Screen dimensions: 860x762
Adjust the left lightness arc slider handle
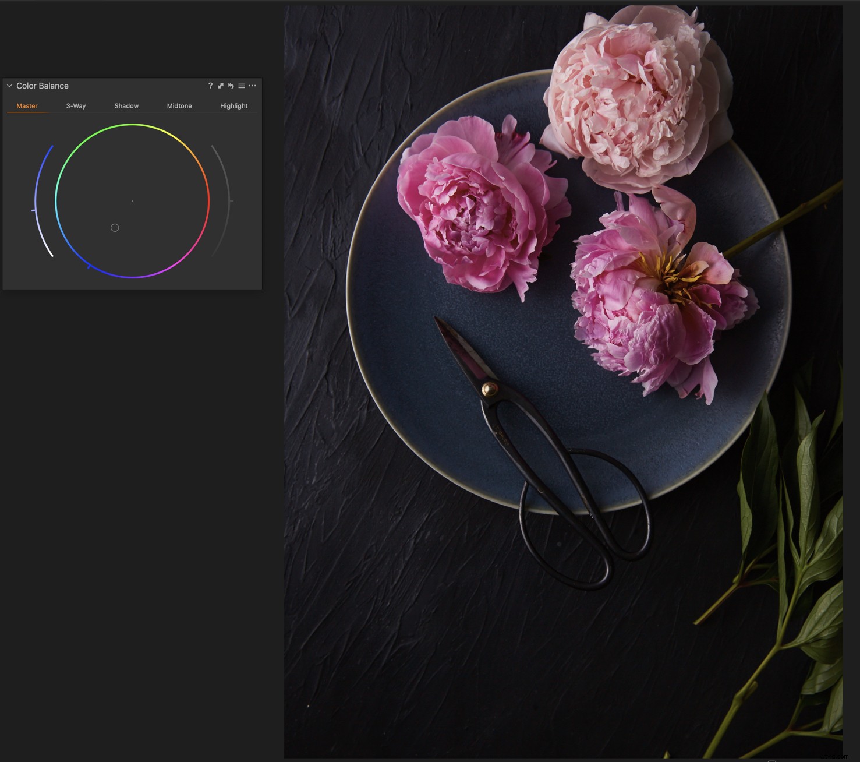coord(33,211)
